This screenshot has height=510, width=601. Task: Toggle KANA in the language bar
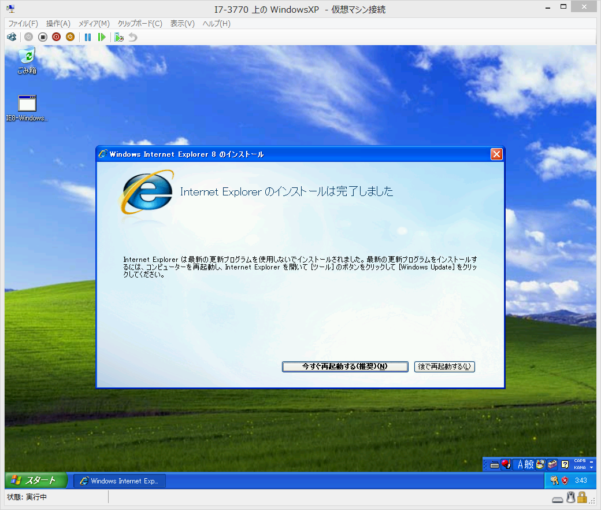[x=580, y=467]
